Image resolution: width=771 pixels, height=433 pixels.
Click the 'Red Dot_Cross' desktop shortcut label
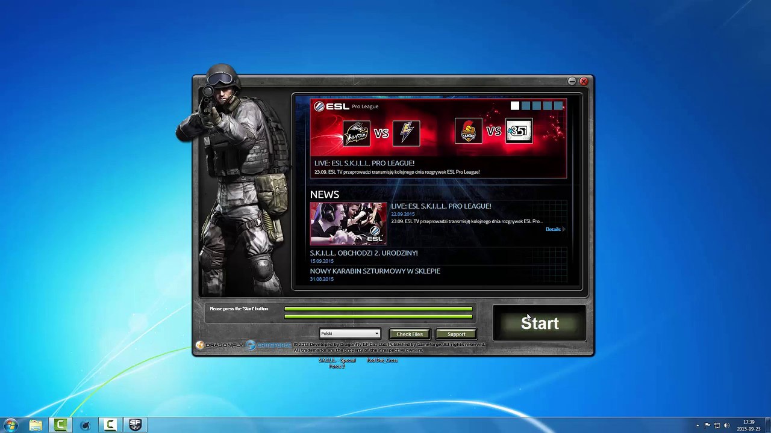click(382, 360)
